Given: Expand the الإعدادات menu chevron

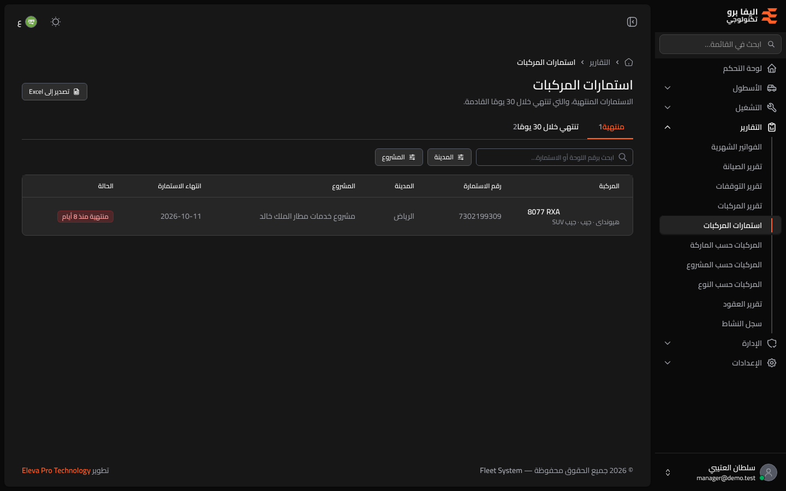Looking at the screenshot, I should [x=668, y=363].
